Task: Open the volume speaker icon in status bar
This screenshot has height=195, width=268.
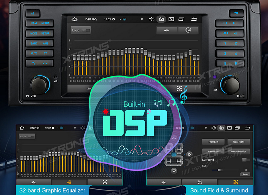Action: pos(151,19)
